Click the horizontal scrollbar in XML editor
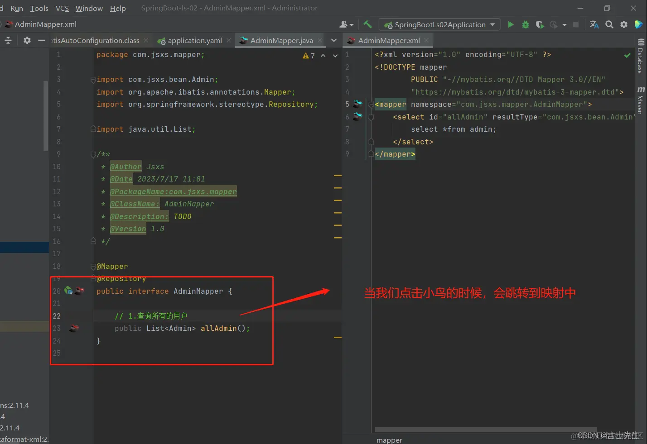 coord(486,430)
